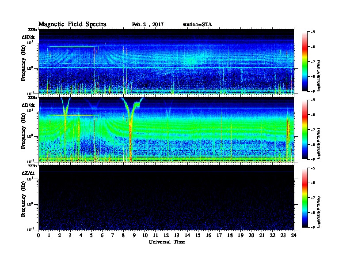Viewport: 350px width, 270px height.
Task: Click the "14" hour tick label
Action: 187,236
